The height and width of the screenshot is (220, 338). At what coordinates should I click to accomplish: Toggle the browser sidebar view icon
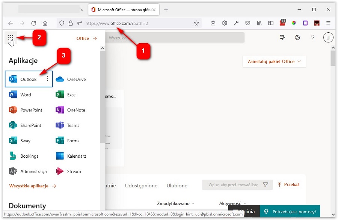click(271, 23)
